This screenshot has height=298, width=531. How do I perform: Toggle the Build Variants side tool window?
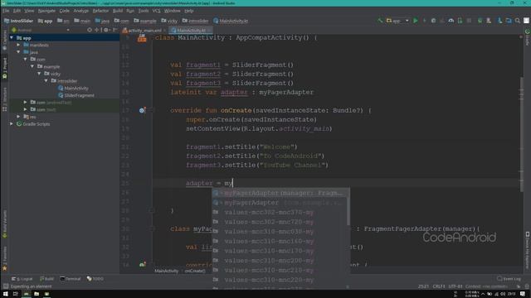coord(4,223)
